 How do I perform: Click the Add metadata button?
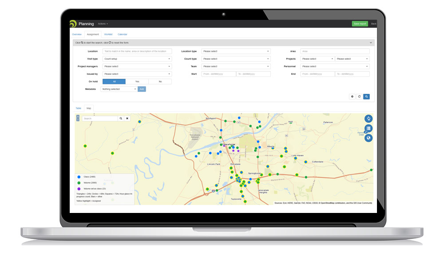tap(142, 89)
